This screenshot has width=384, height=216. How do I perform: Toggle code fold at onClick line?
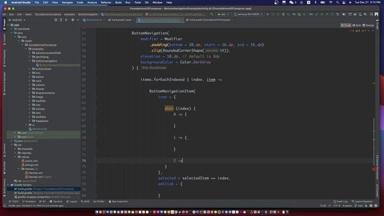coord(95,184)
